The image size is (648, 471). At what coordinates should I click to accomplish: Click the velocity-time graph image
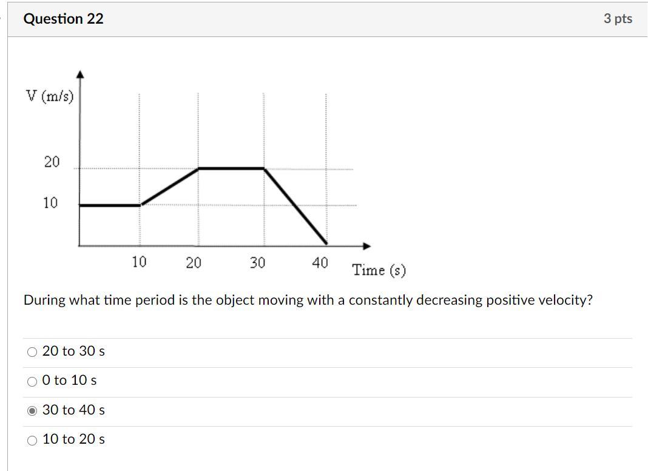[x=216, y=174]
